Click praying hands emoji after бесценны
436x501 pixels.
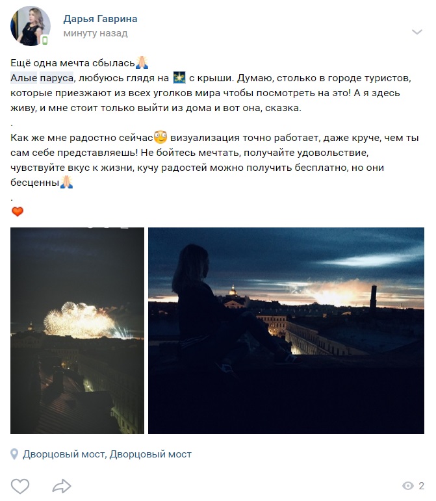coord(66,182)
